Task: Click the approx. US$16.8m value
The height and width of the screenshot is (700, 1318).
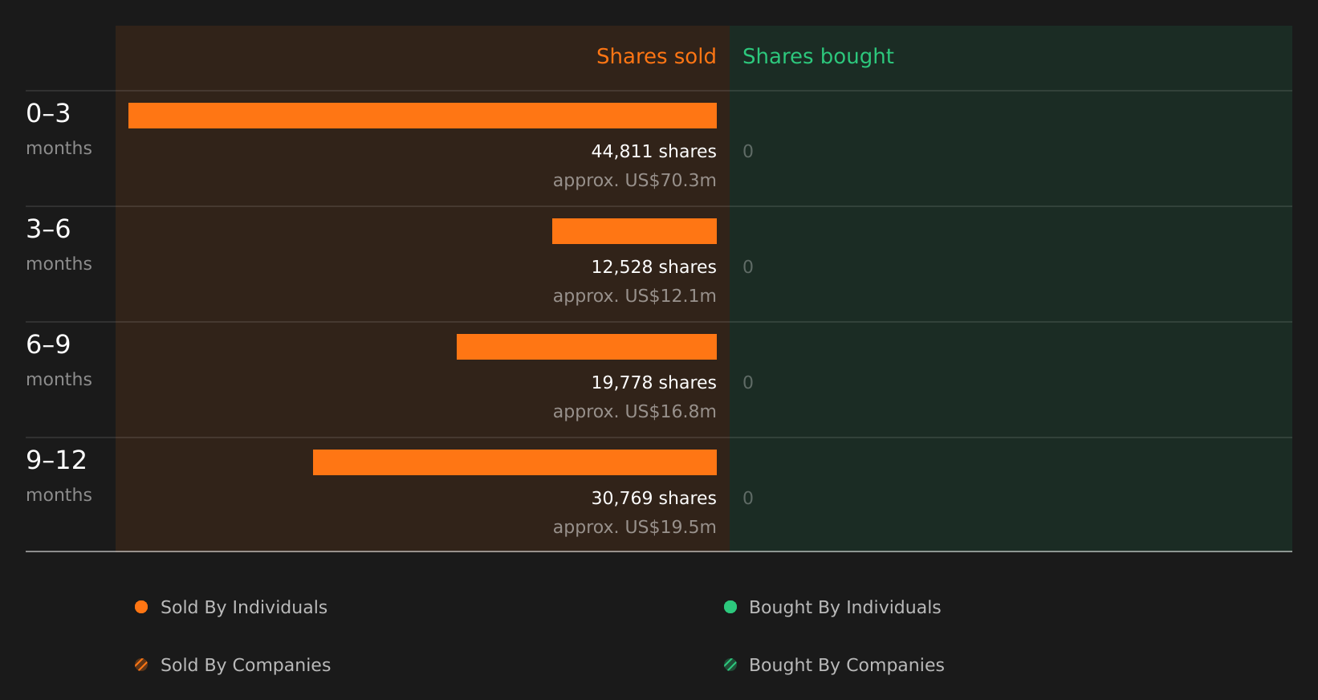Action: pos(635,412)
